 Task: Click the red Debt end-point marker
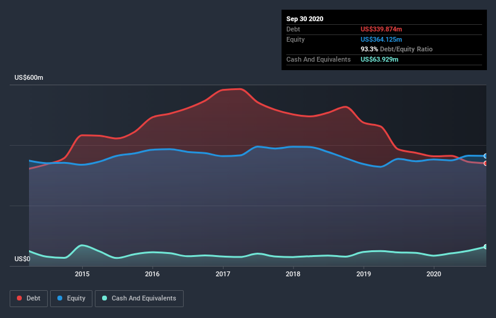click(x=486, y=163)
